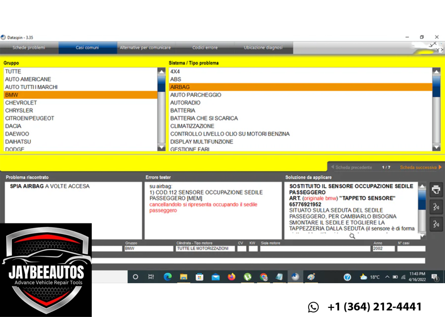This screenshot has height=317, width=445.
Task: Click the bottom speech icon under Soluzione
Action: coord(436,224)
